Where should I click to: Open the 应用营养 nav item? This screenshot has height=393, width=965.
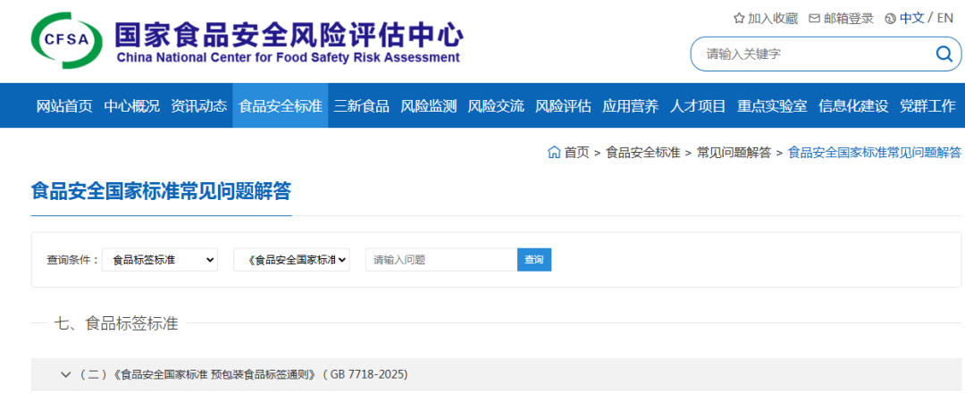point(630,105)
